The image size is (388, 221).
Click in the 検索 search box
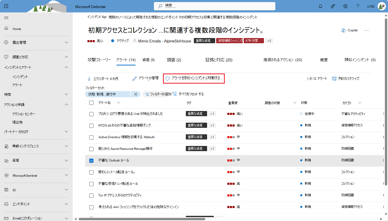tap(215, 6)
